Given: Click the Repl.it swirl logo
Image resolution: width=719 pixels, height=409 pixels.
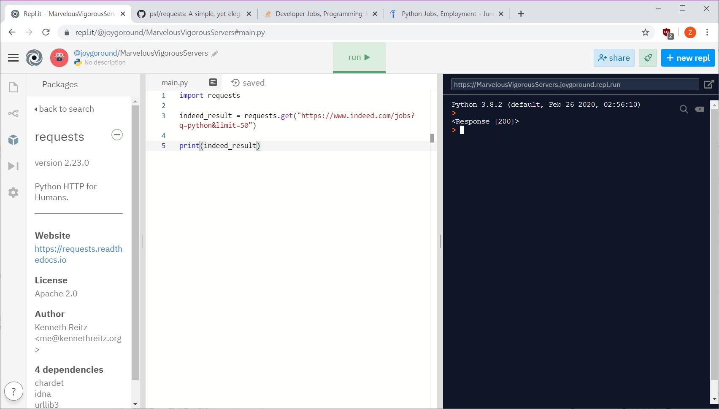Looking at the screenshot, I should pos(34,58).
